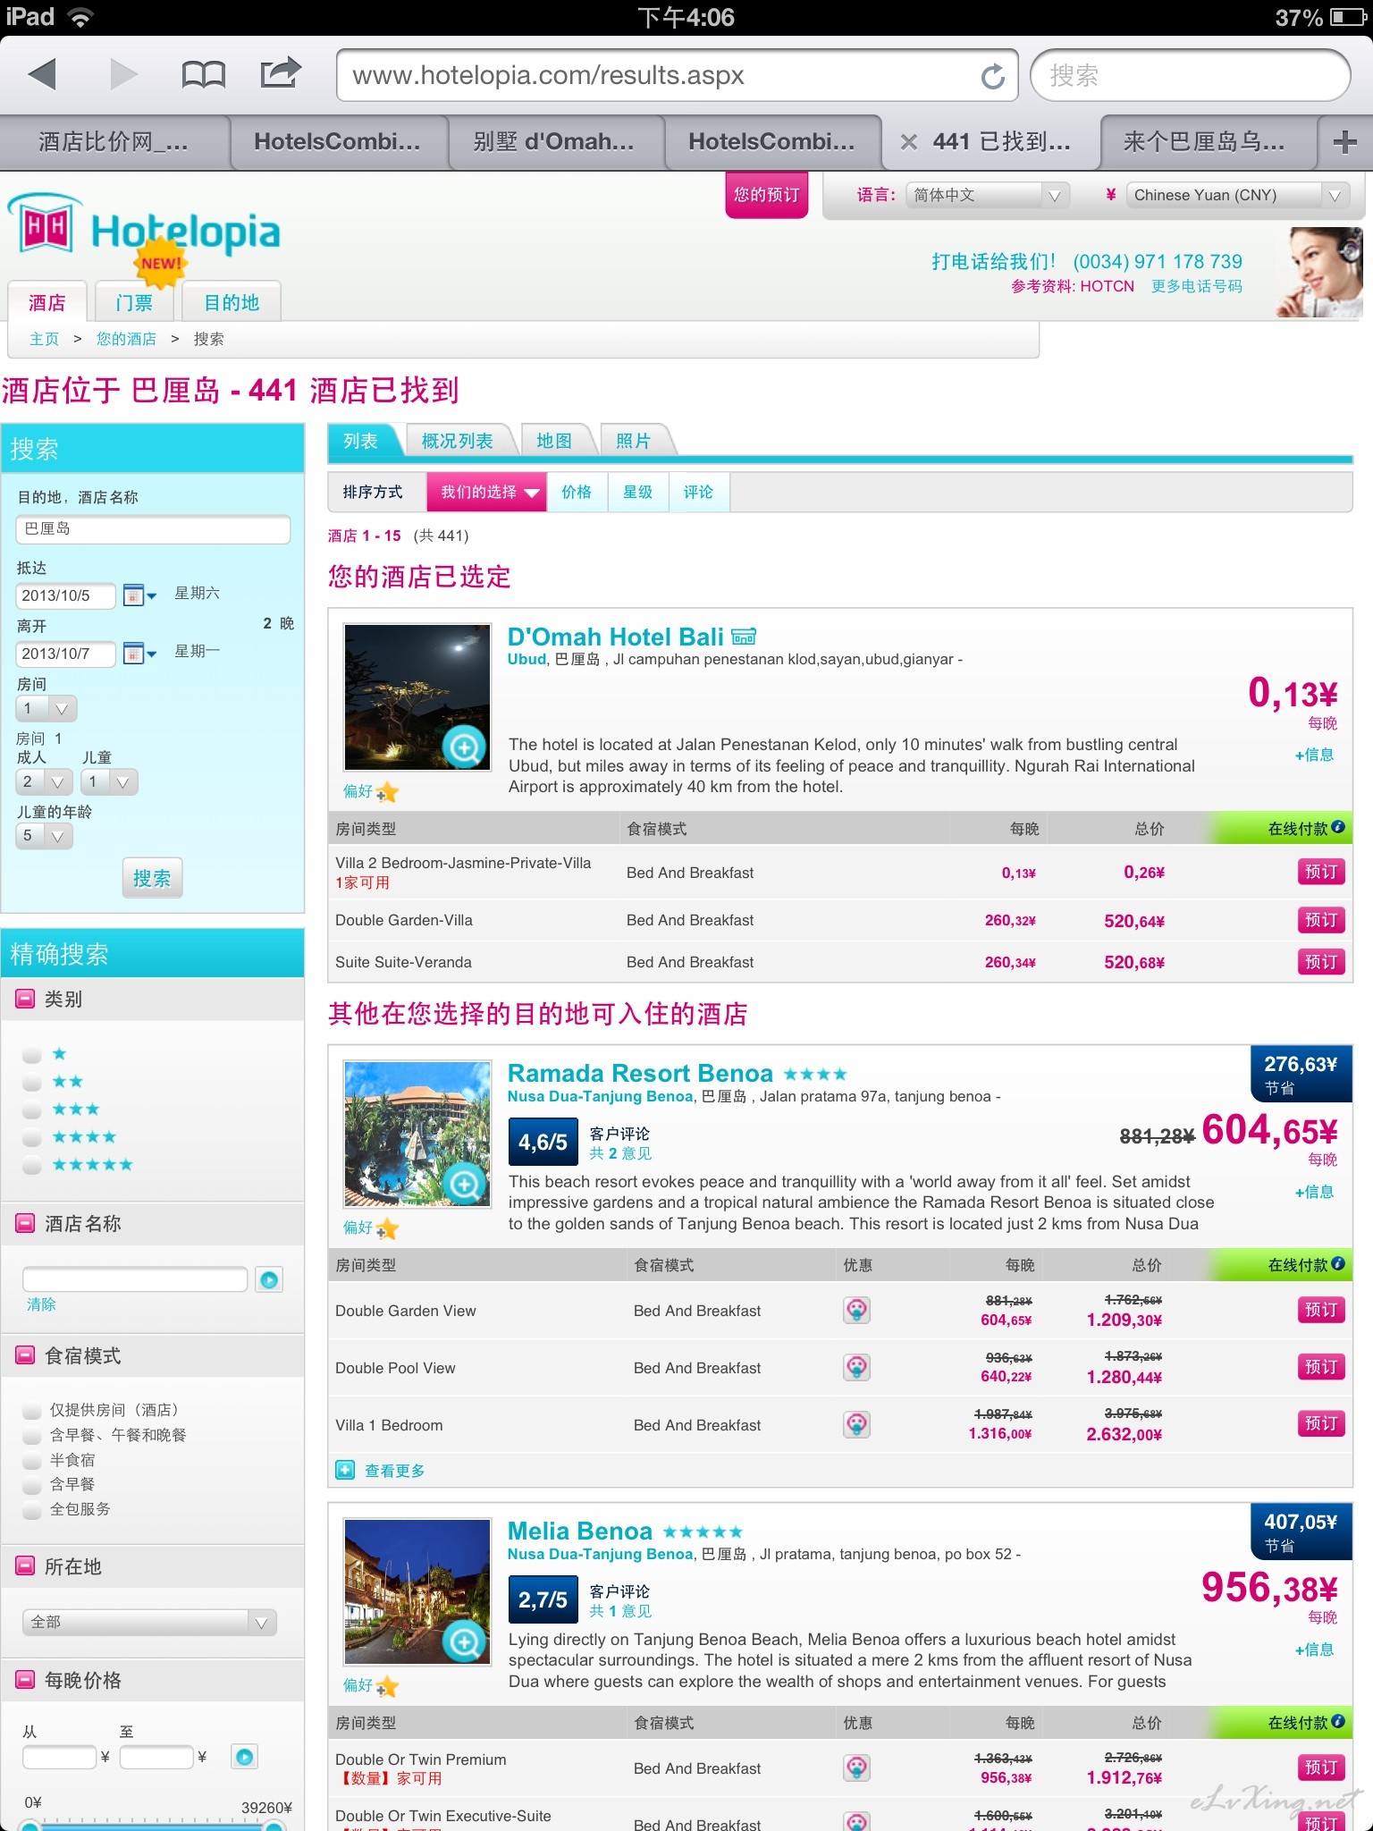Add Melia Benoa to favorites star
Viewport: 1373px width, 1831px height.
click(386, 1687)
